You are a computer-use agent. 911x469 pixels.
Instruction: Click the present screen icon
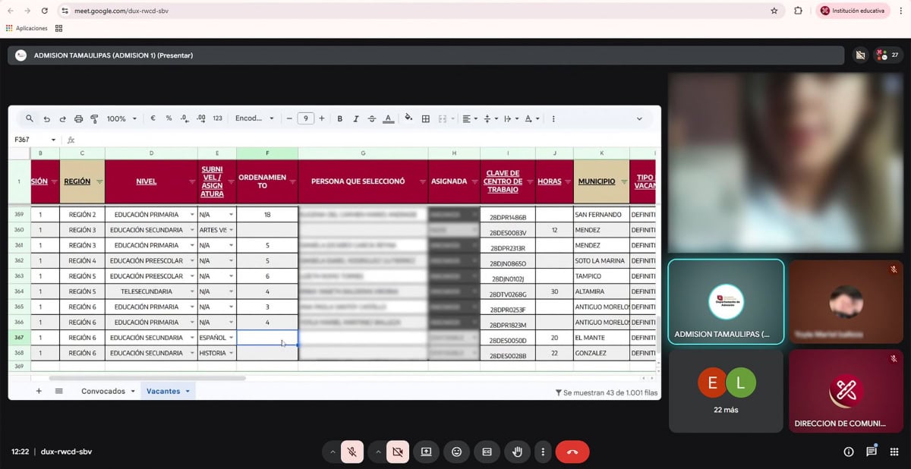pos(426,452)
